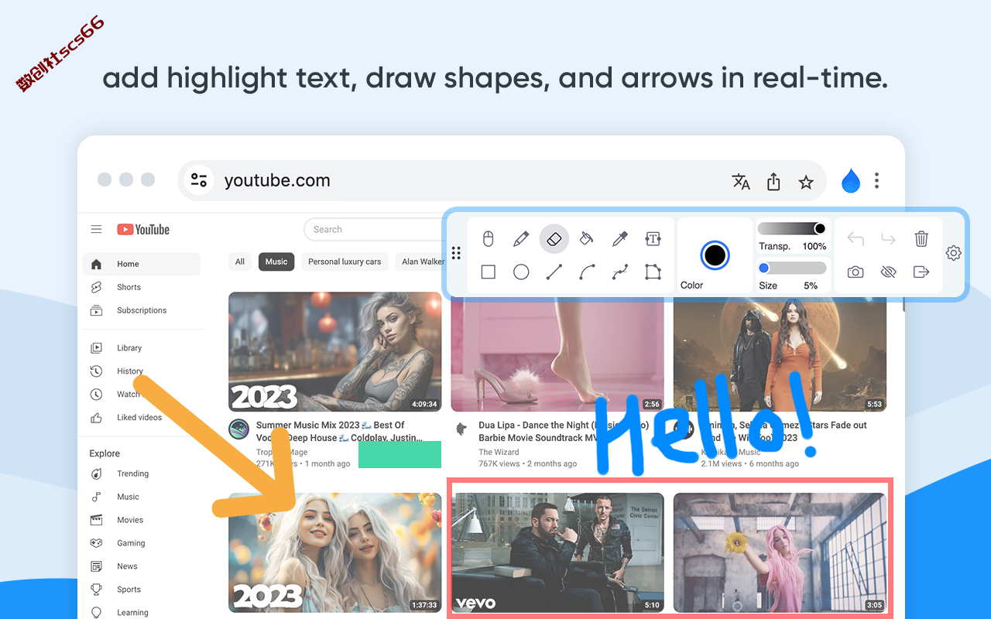This screenshot has height=619, width=991.
Task: Open the 1:37:33 2023 mix thumbnail
Action: click(x=335, y=552)
